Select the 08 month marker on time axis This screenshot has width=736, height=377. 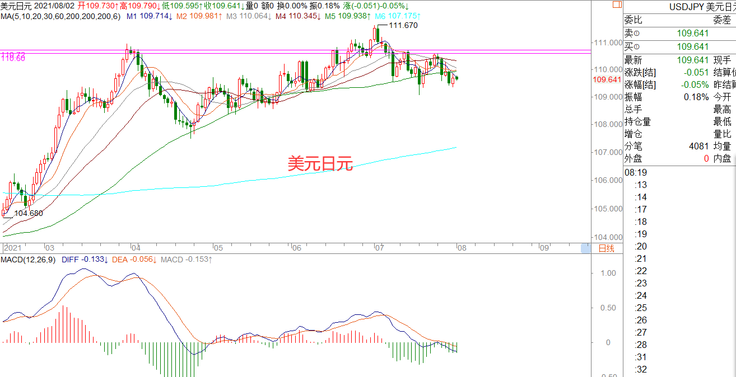coord(462,248)
